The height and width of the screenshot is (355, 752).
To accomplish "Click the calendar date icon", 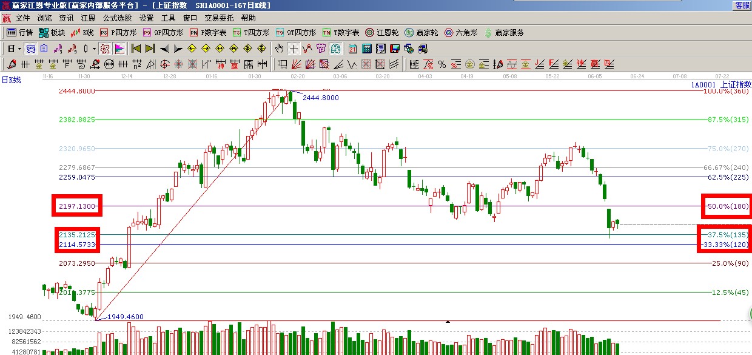I will [353, 49].
